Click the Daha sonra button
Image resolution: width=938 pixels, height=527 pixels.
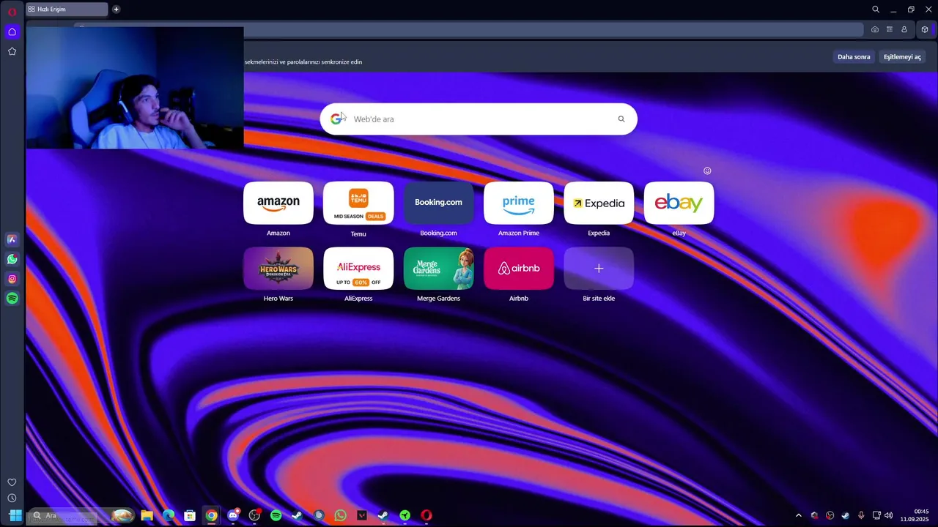coord(854,57)
